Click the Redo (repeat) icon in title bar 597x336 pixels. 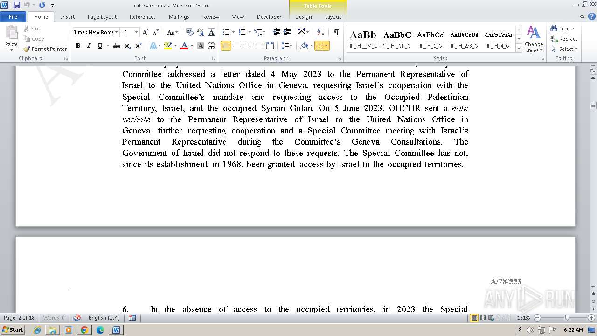42,5
